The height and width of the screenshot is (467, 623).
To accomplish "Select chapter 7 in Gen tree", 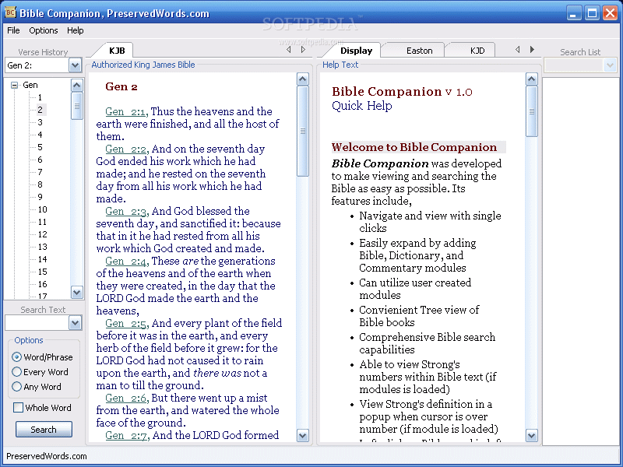I will tap(40, 172).
